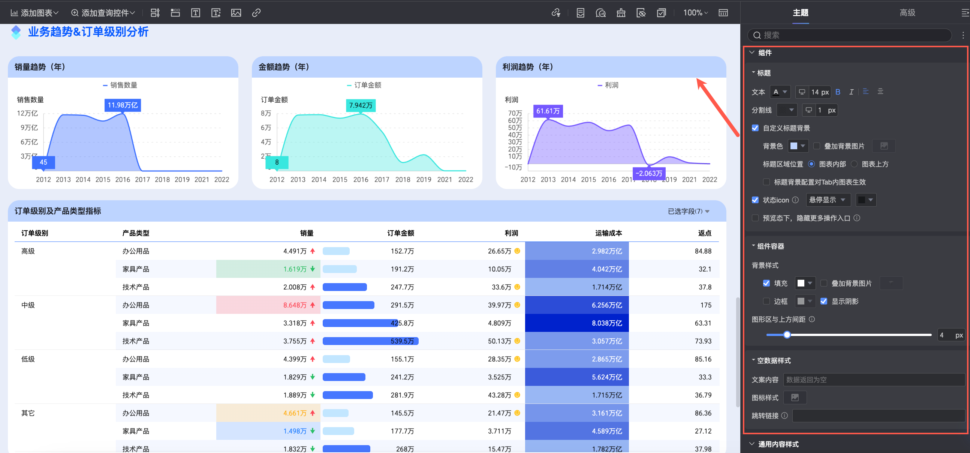970x453 pixels.
Task: Click the tab container toolbar icon
Action: point(175,13)
